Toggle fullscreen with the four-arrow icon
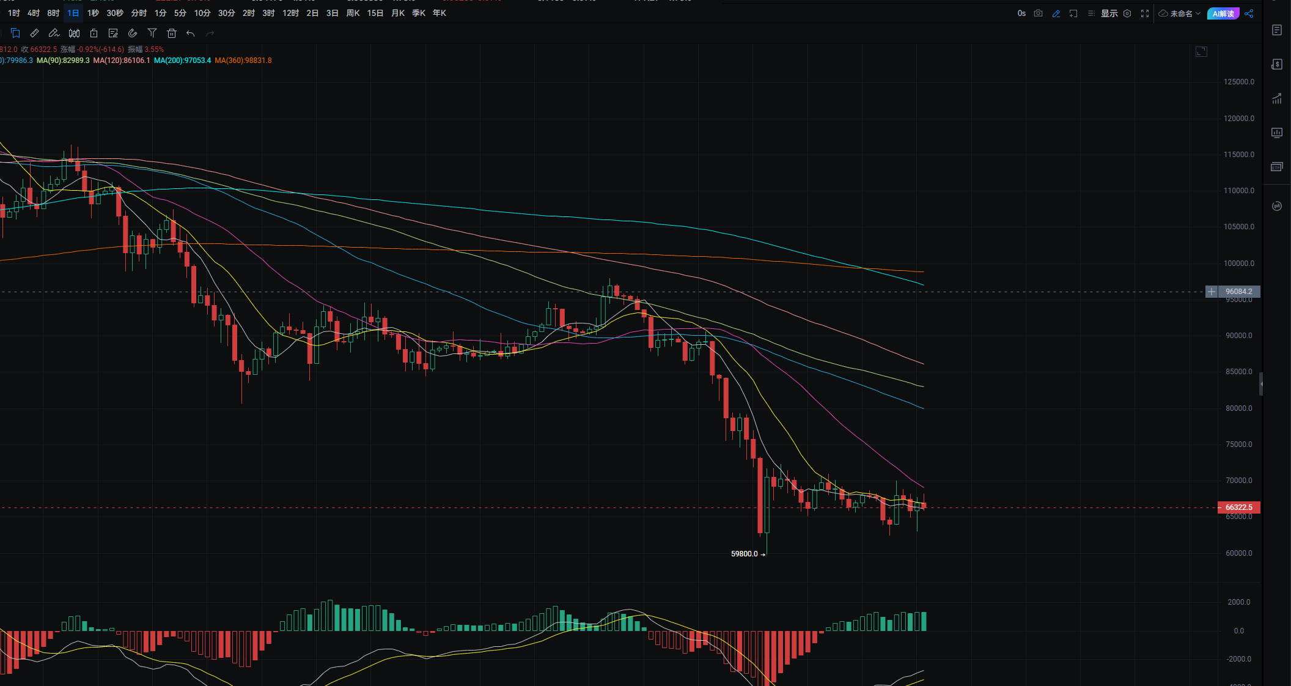The height and width of the screenshot is (686, 1291). [x=1145, y=13]
